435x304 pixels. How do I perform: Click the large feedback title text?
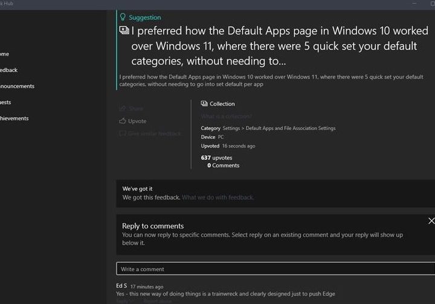tap(280, 46)
